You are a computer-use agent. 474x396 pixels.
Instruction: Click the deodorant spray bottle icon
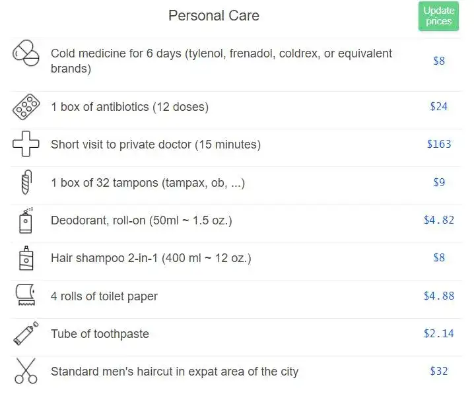coord(26,220)
